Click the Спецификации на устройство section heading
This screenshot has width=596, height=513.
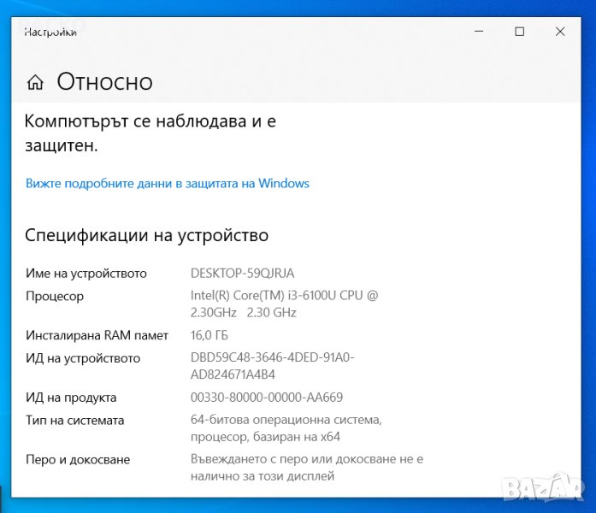pyautogui.click(x=146, y=235)
